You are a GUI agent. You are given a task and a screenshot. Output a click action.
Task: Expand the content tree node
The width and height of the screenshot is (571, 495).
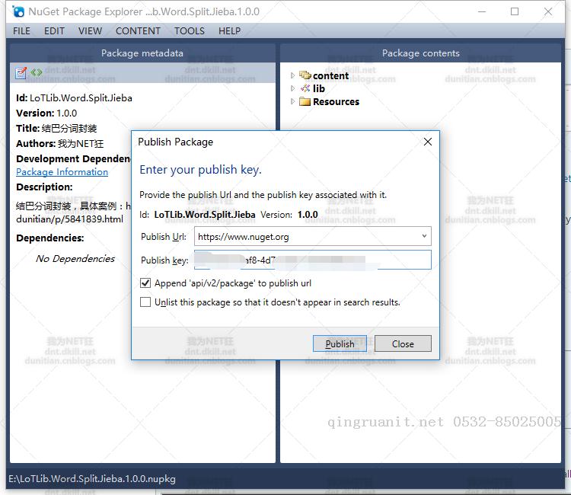pos(293,75)
